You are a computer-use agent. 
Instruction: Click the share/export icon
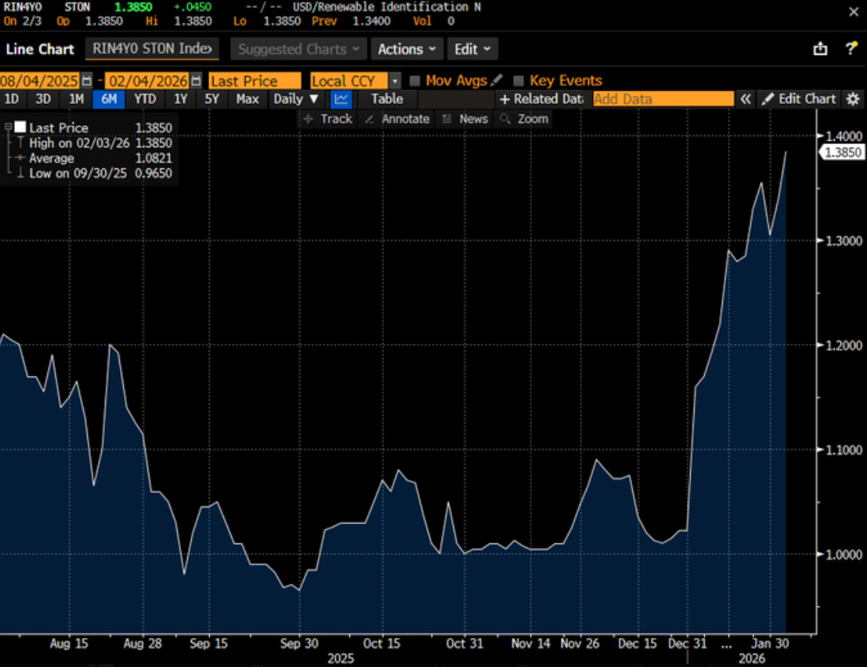coord(820,49)
